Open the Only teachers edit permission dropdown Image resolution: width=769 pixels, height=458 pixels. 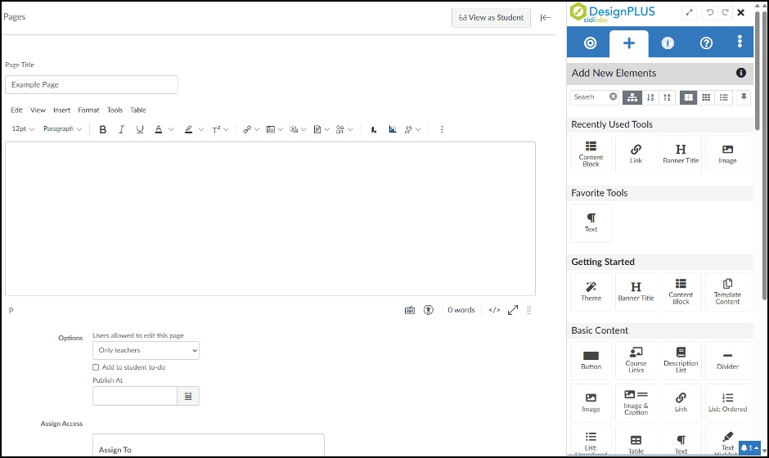pos(146,350)
